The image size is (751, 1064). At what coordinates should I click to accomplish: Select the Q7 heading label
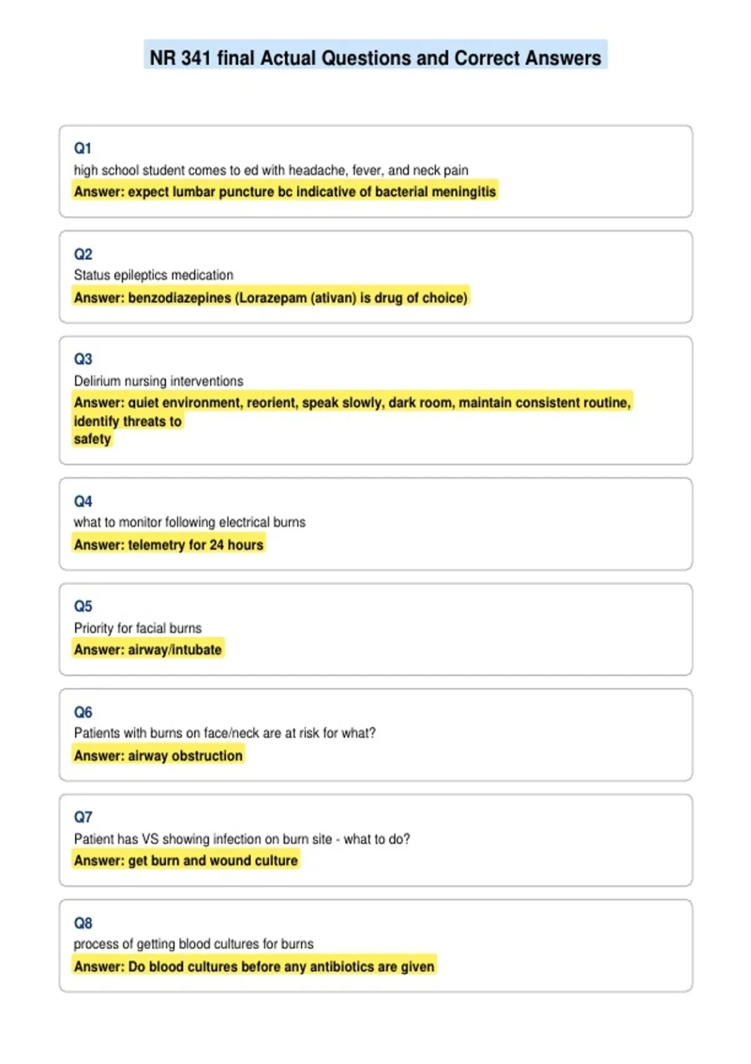[x=83, y=817]
